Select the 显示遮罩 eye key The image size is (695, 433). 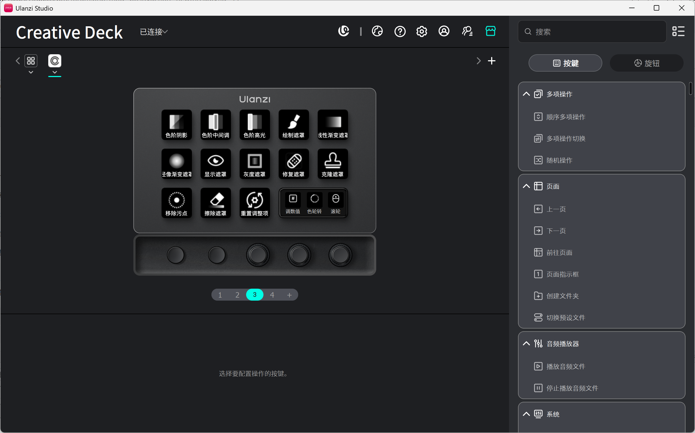pos(215,164)
